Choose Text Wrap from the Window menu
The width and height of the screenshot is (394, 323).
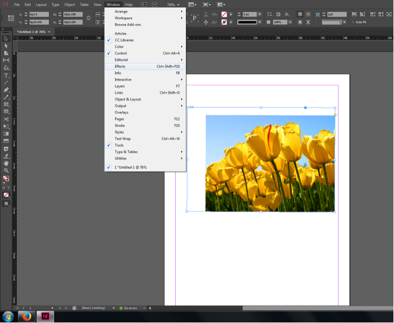click(x=145, y=139)
